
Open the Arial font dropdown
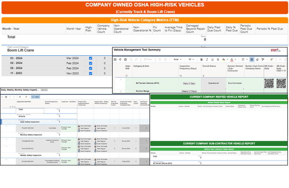[x=178, y=59]
